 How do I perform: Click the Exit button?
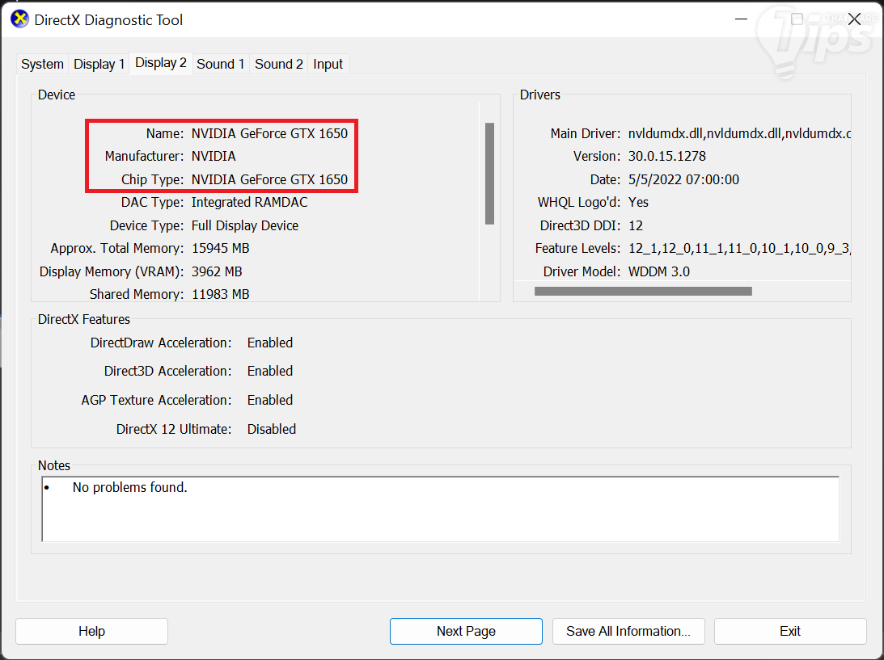coord(790,631)
